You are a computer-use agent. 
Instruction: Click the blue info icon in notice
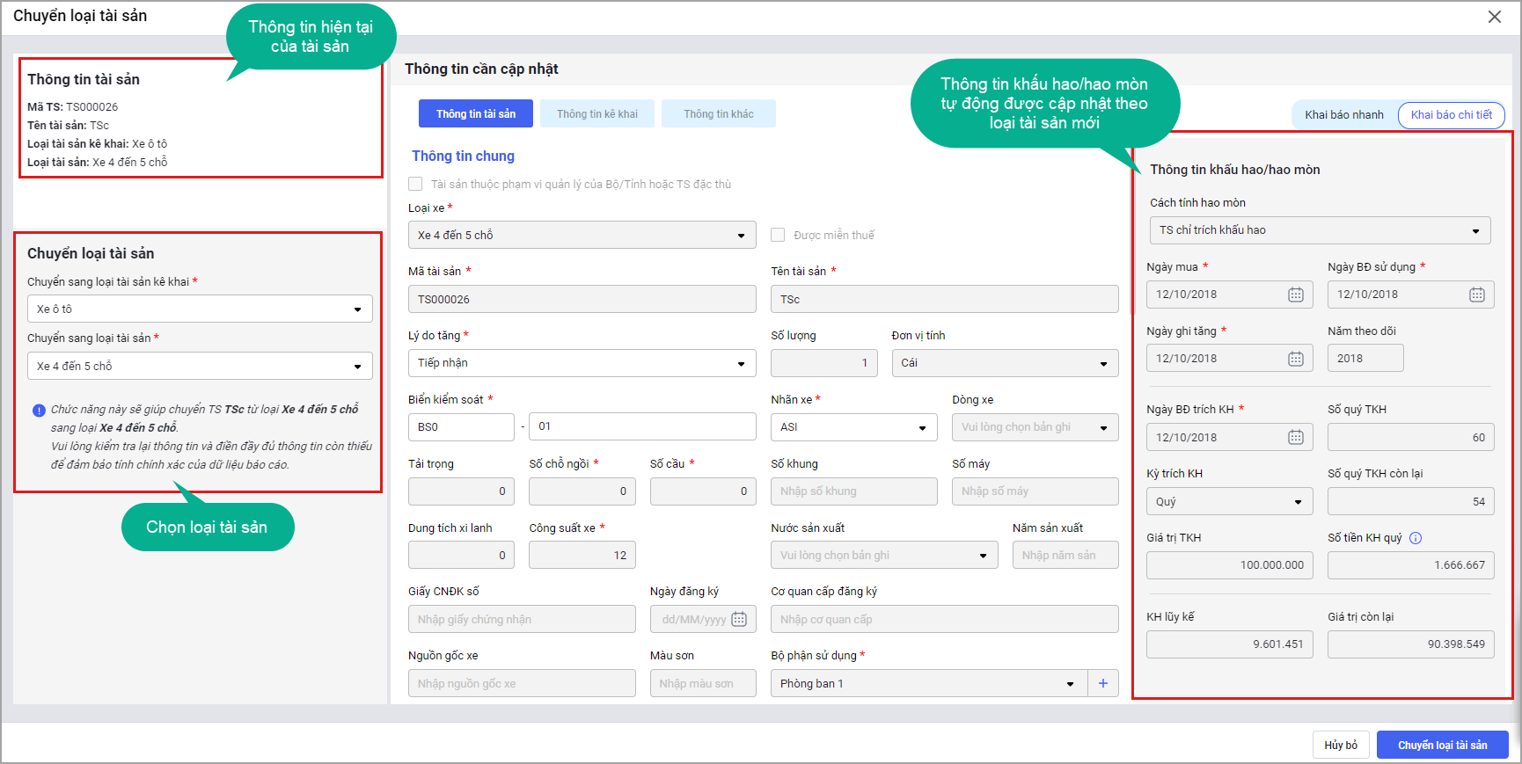coord(39,411)
